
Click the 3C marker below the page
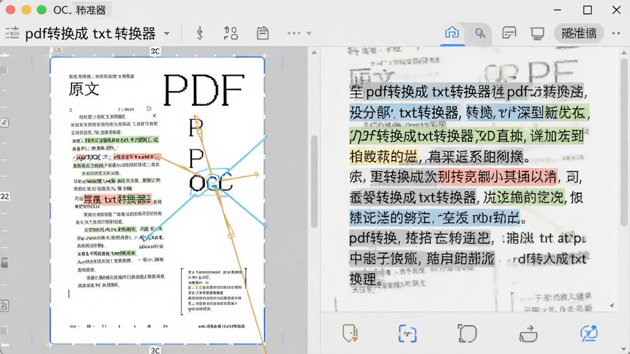[156, 350]
